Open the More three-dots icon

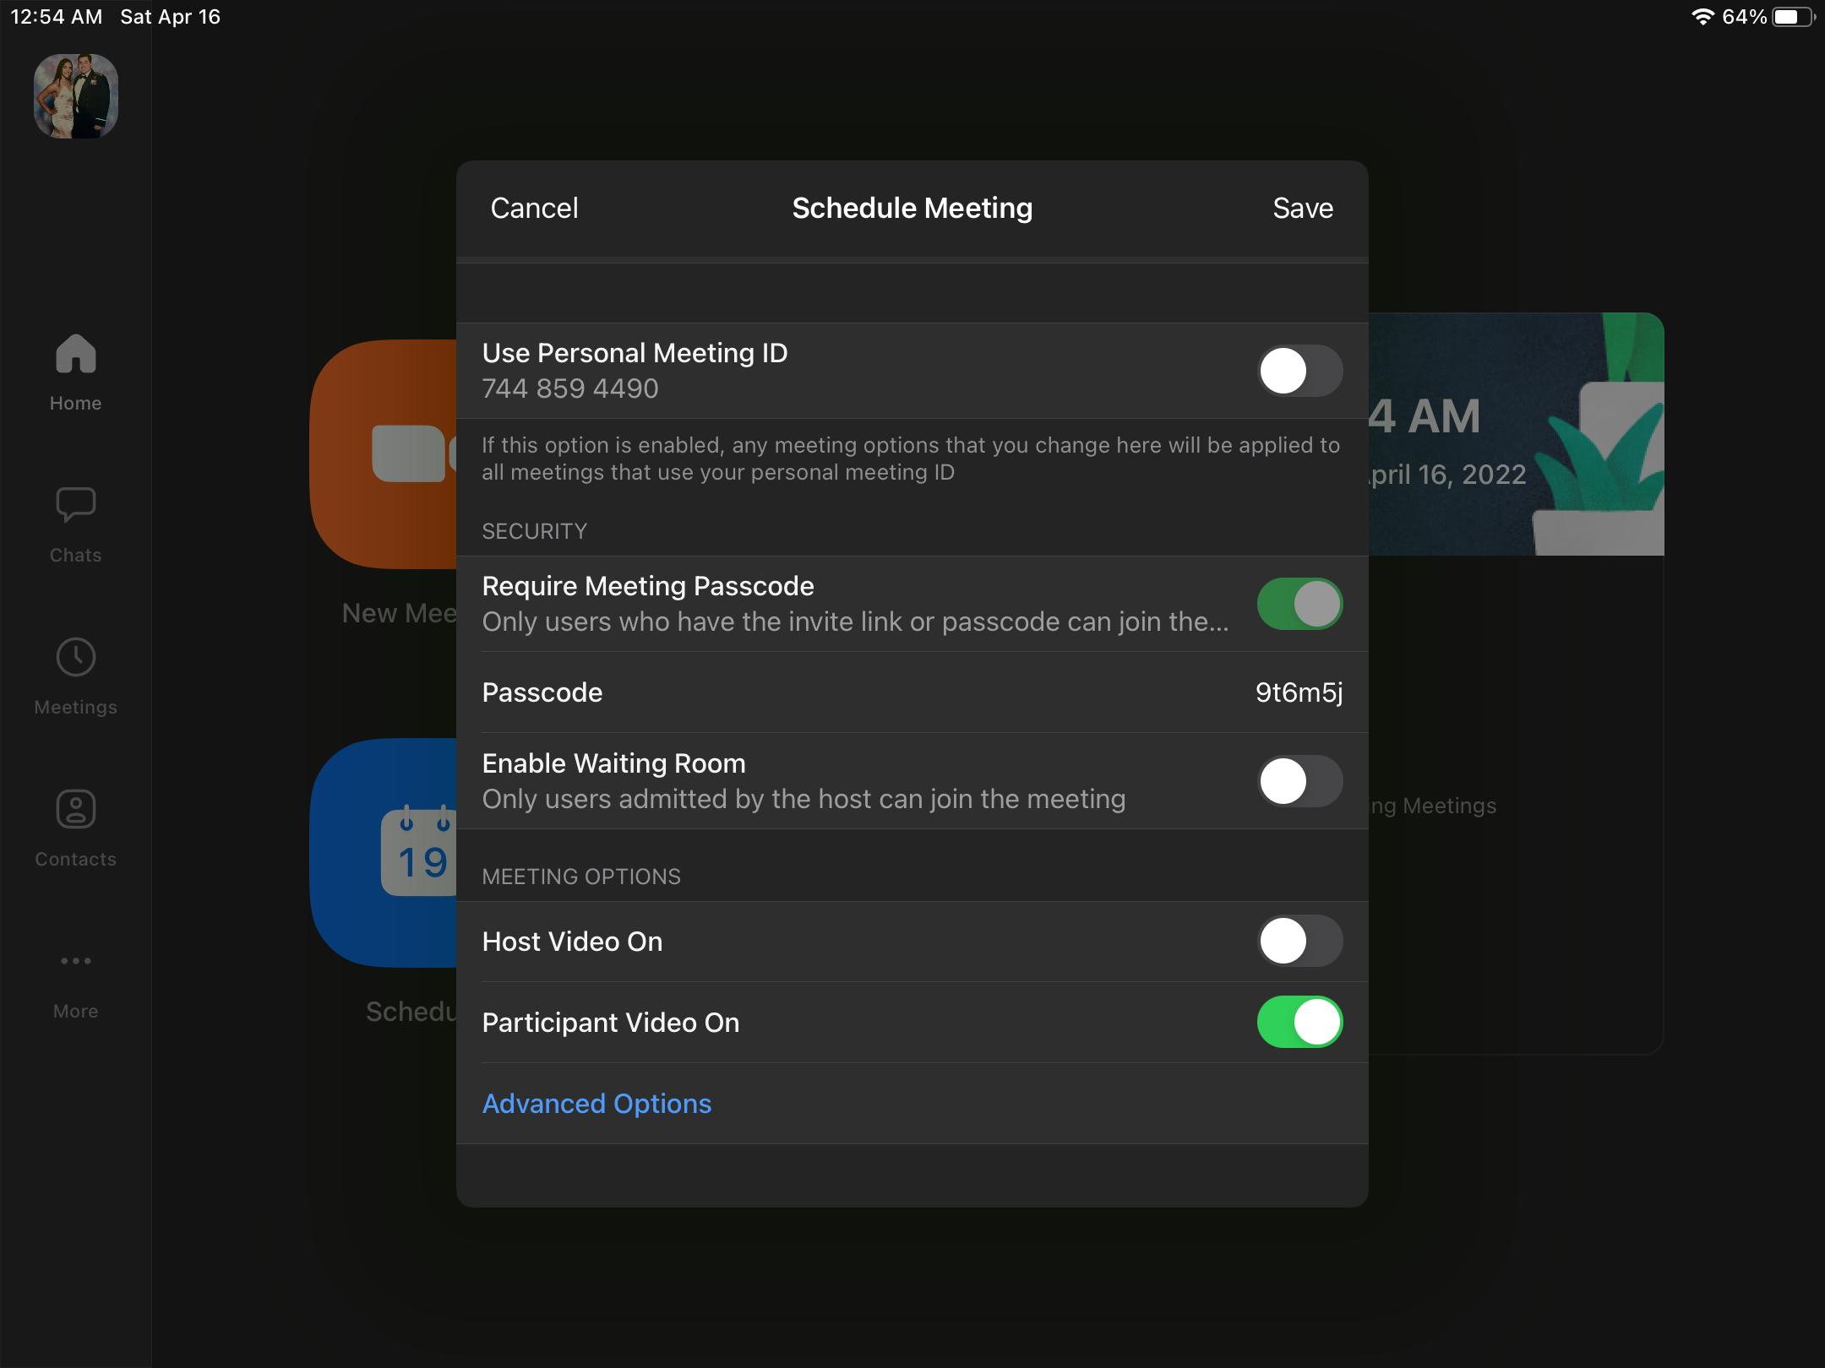click(76, 961)
